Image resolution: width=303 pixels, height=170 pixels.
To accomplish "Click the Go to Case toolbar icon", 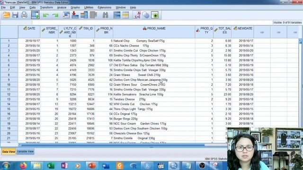I will pyautogui.click(x=66, y=15).
